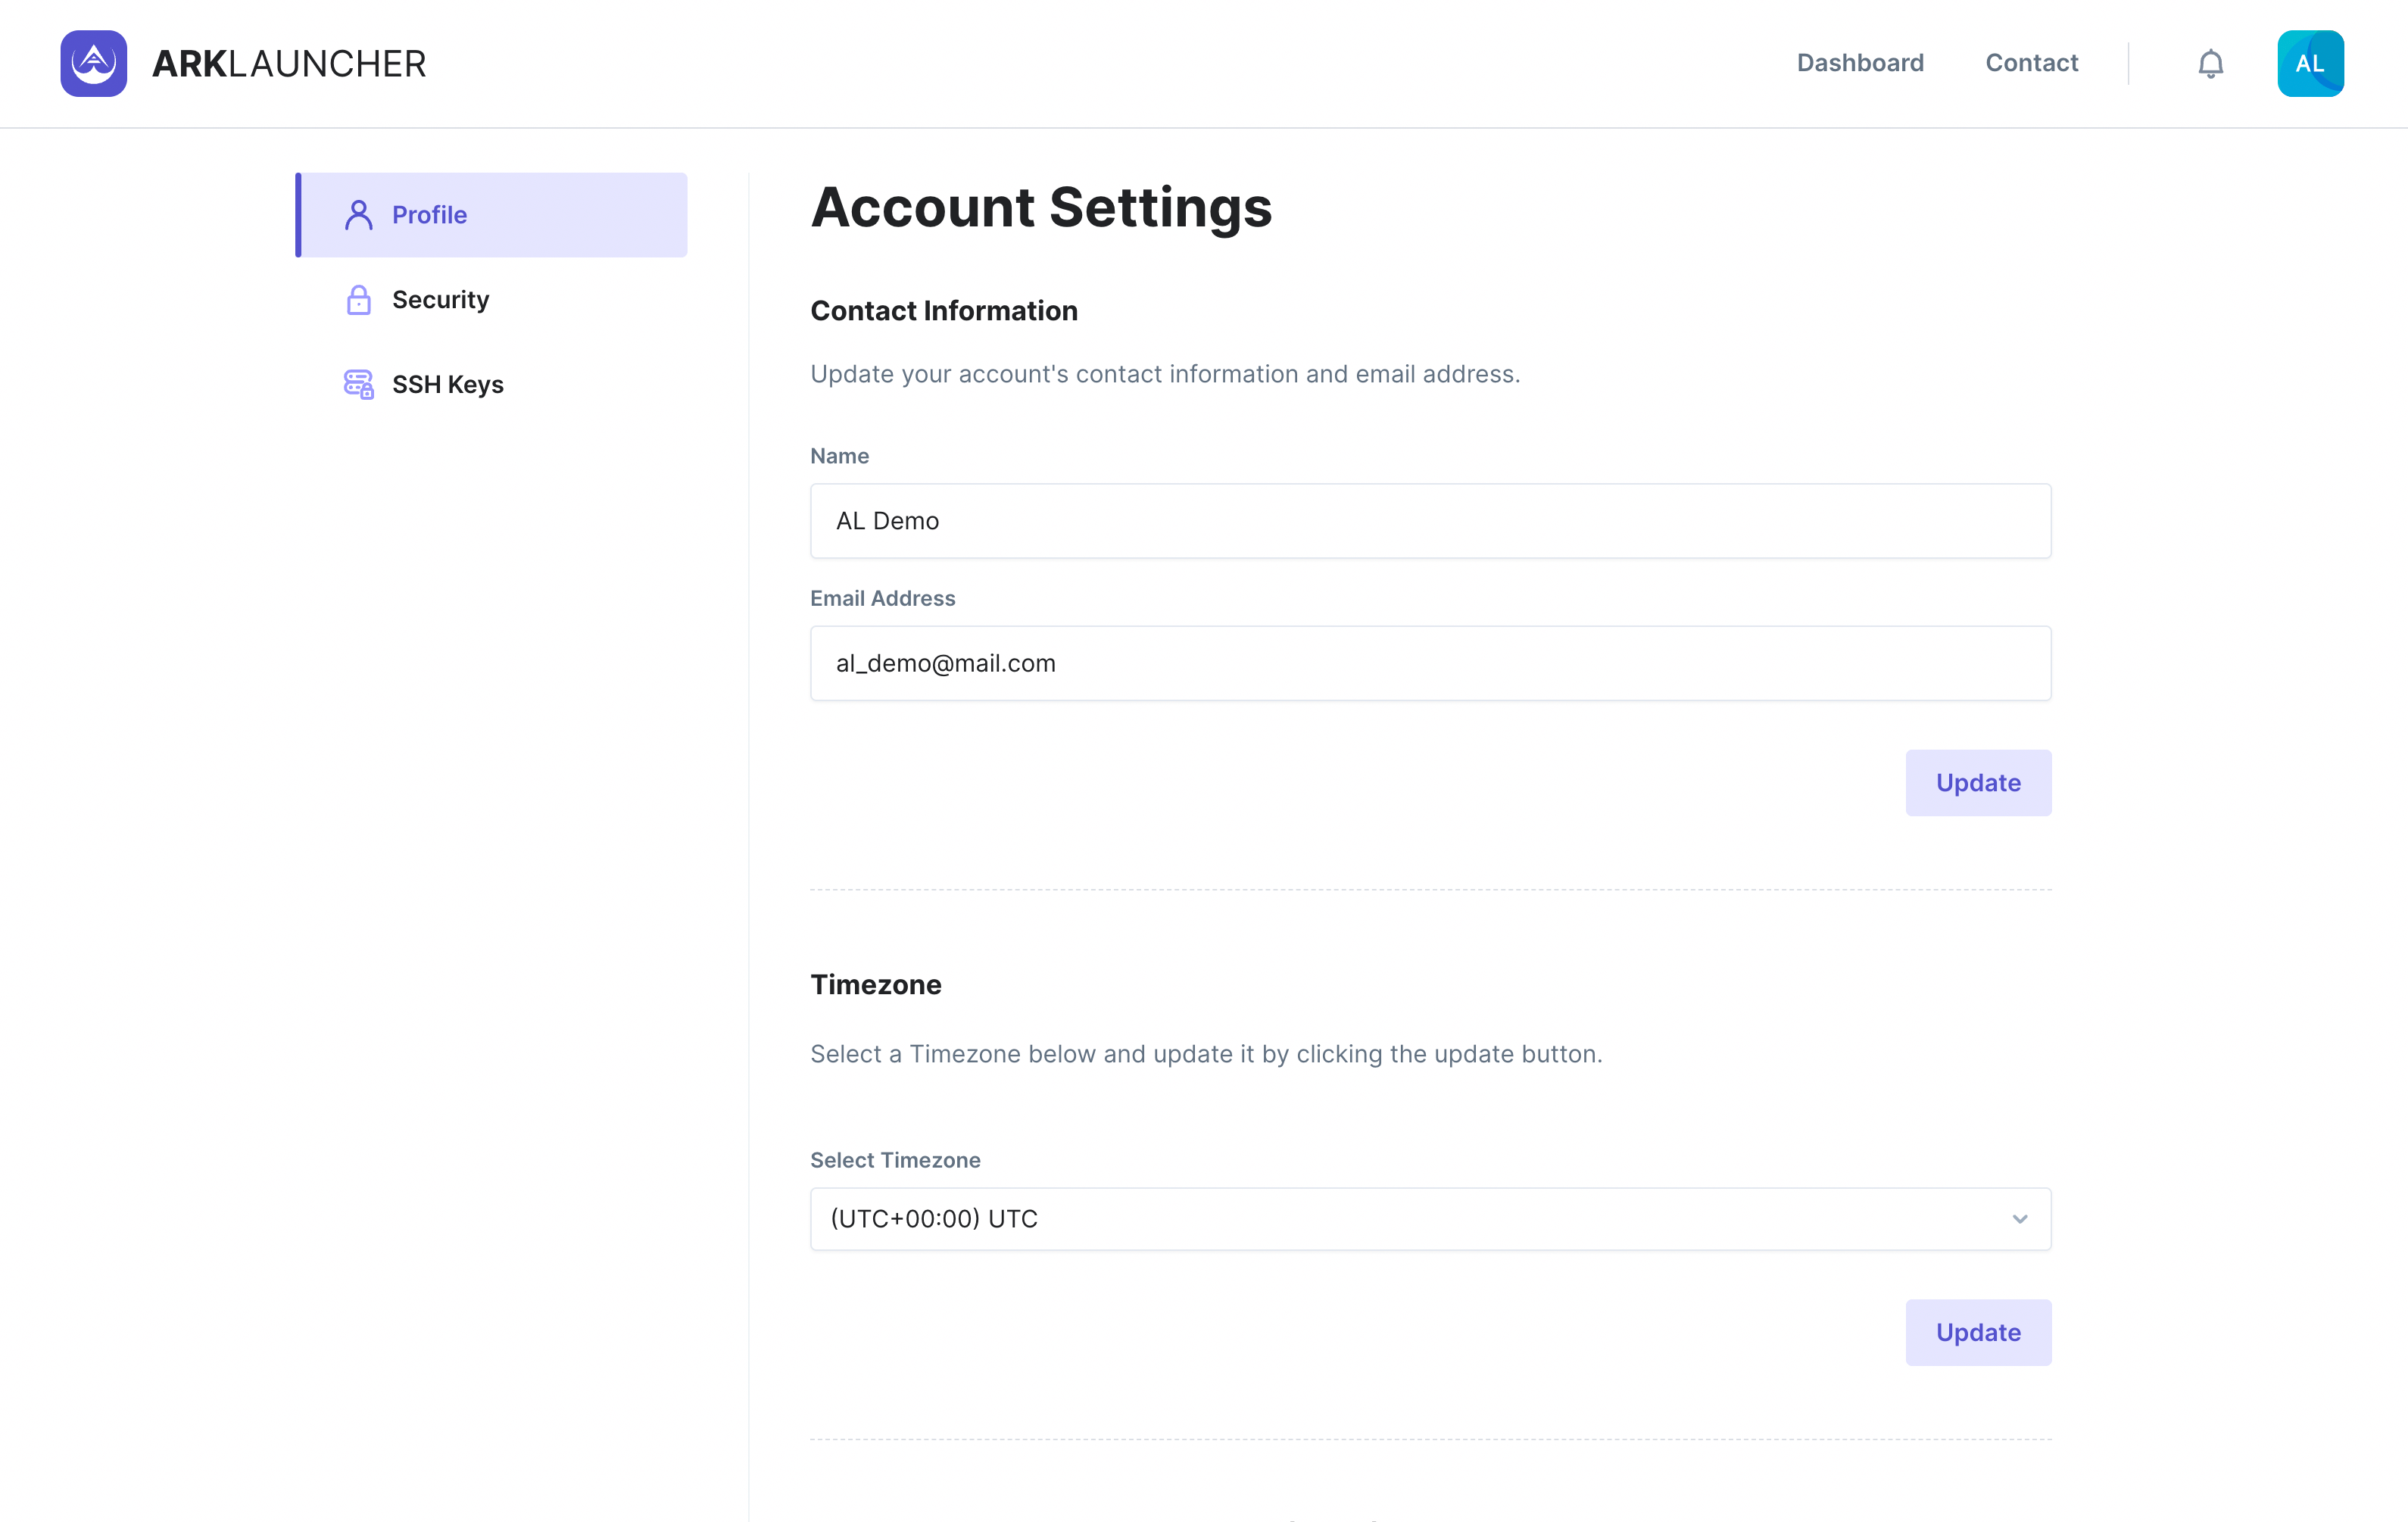
Task: Open the Contact page
Action: [2031, 63]
